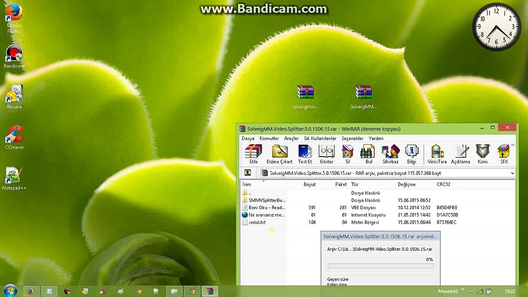Open the Komutlar menu
This screenshot has width=528, height=297.
269,139
